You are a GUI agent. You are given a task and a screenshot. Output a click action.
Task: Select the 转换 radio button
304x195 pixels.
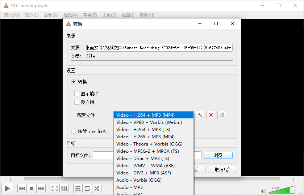point(74,82)
